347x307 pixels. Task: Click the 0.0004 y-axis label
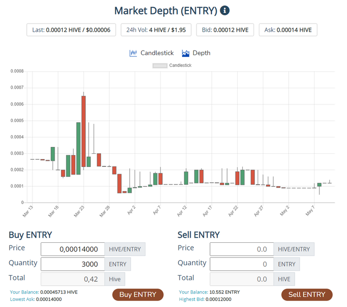[x=17, y=137]
